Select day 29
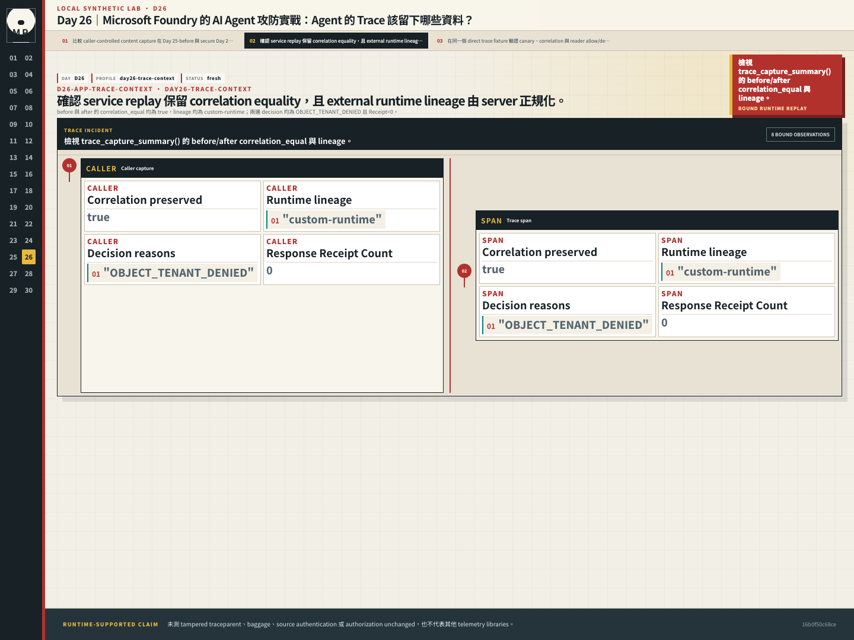This screenshot has height=640, width=854. pos(13,290)
